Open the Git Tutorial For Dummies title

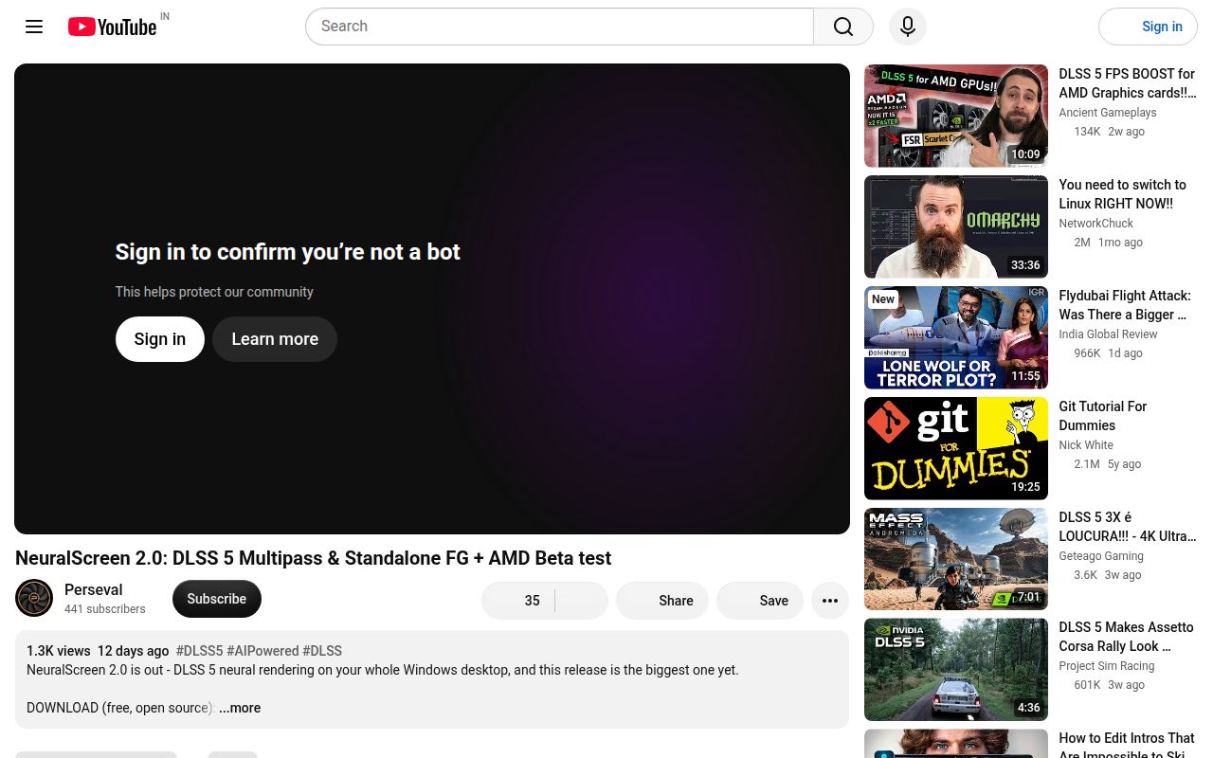coord(1103,416)
